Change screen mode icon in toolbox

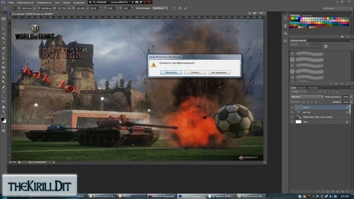tap(4, 130)
